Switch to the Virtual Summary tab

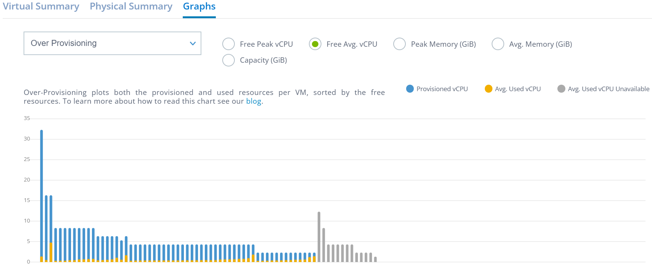tap(41, 6)
